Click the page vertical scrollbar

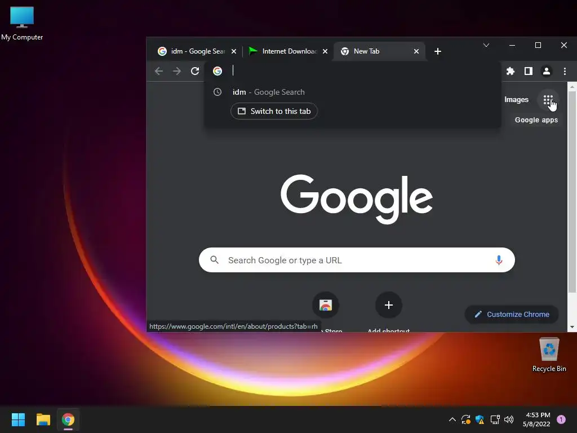(572, 192)
